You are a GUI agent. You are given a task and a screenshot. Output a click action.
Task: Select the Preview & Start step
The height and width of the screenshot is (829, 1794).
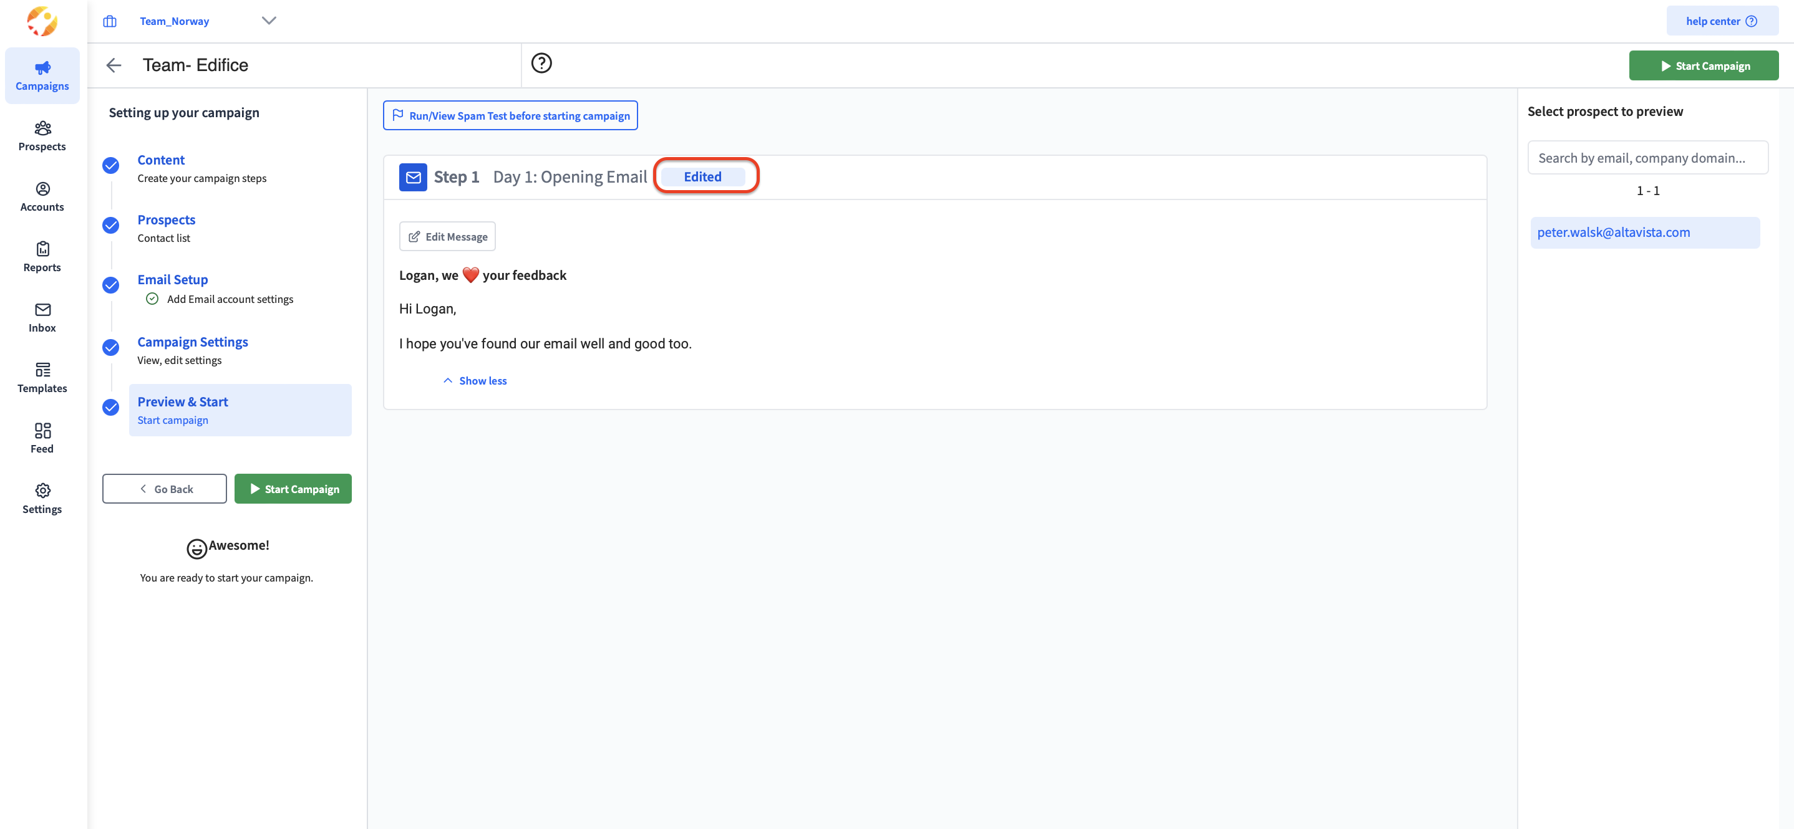[x=183, y=401]
